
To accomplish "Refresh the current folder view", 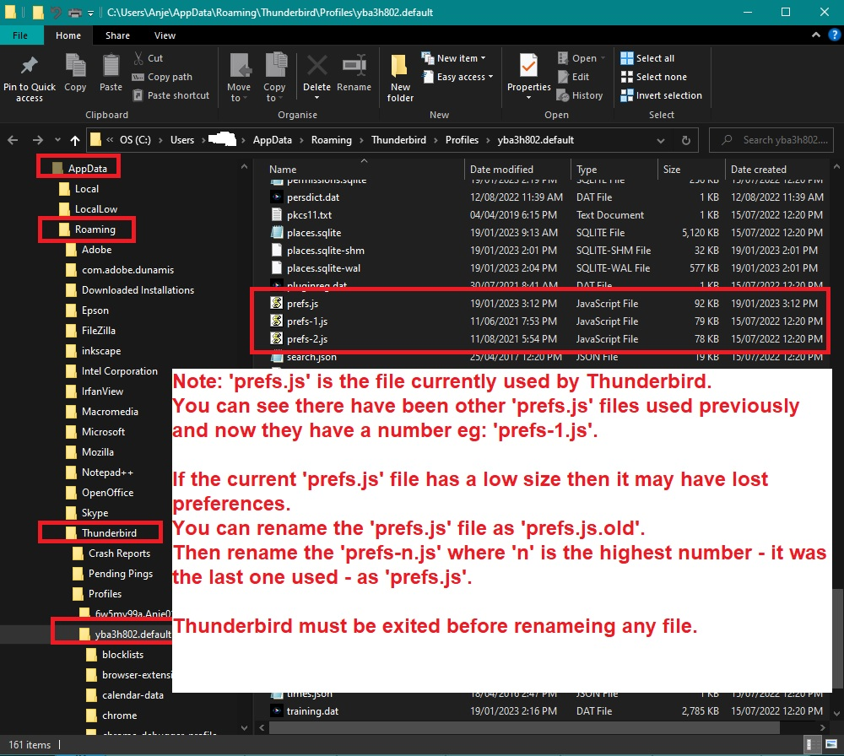I will [685, 140].
